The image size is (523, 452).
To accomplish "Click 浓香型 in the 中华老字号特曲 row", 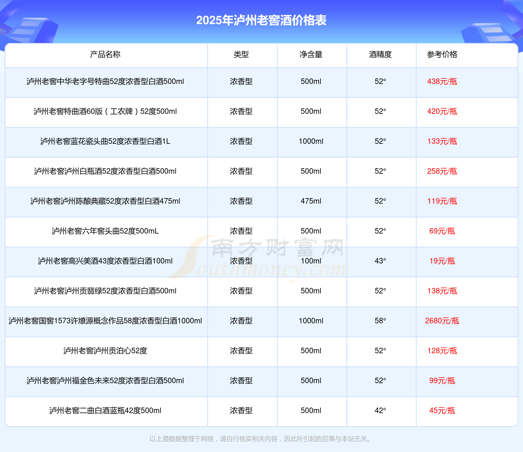I will pyautogui.click(x=241, y=81).
